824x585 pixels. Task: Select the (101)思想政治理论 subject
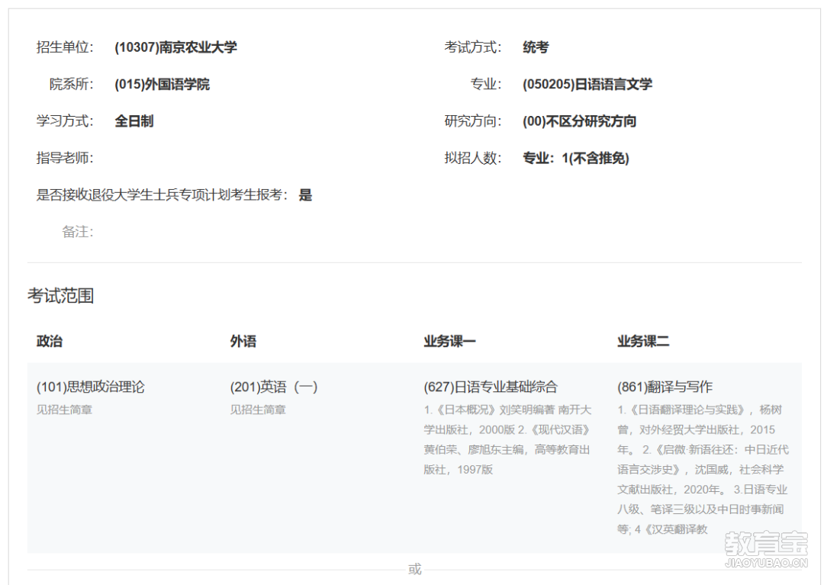coord(90,387)
